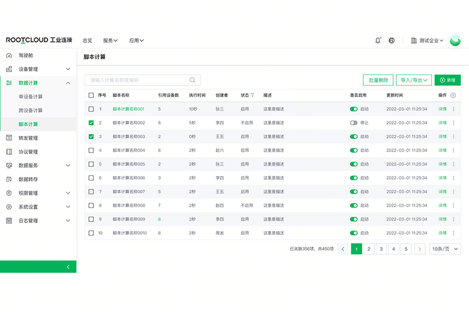The image size is (469, 312).
Task: Open the 10条/页 page size dropdown
Action: (x=445, y=249)
